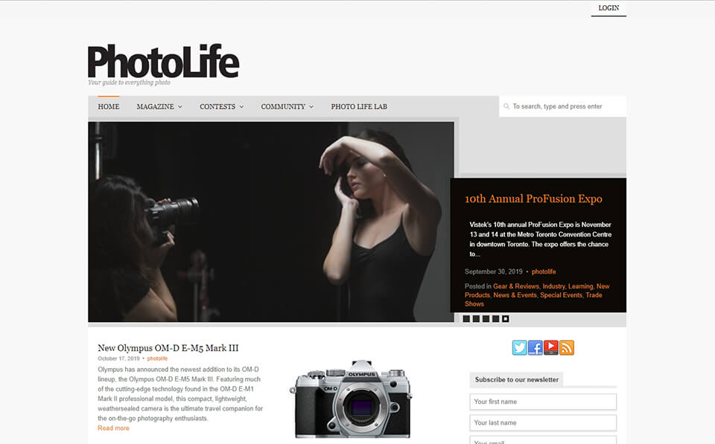Expand the CONTESTS dropdown menu
715x444 pixels.
(x=218, y=106)
